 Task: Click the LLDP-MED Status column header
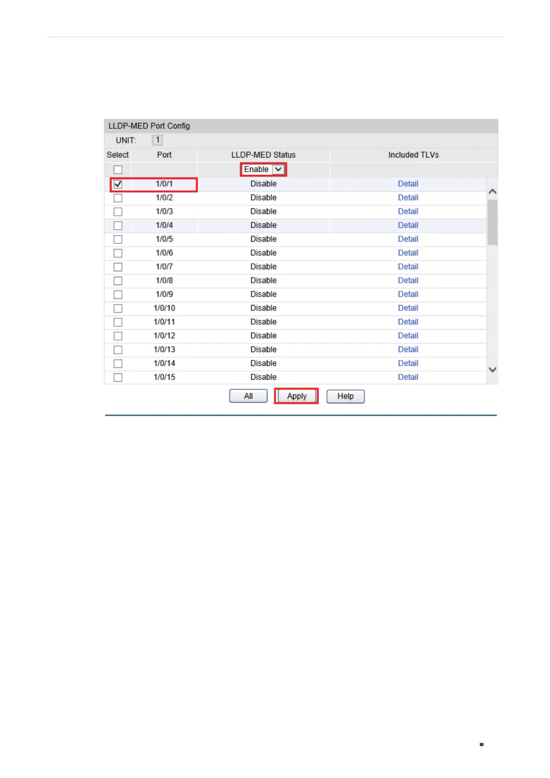[x=263, y=155]
